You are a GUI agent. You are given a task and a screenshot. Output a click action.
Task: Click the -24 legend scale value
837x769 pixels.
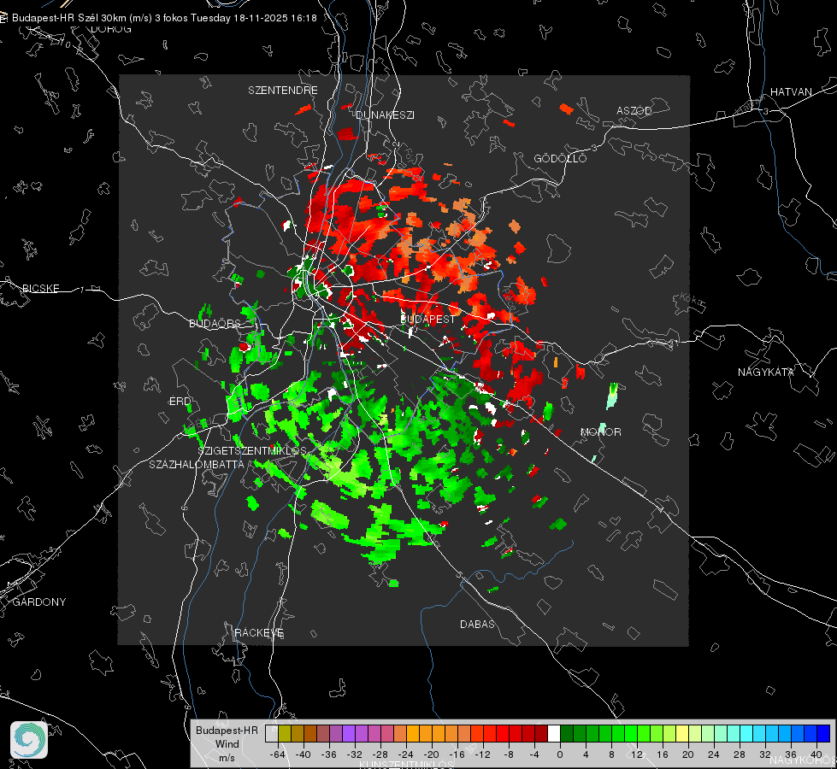406,754
